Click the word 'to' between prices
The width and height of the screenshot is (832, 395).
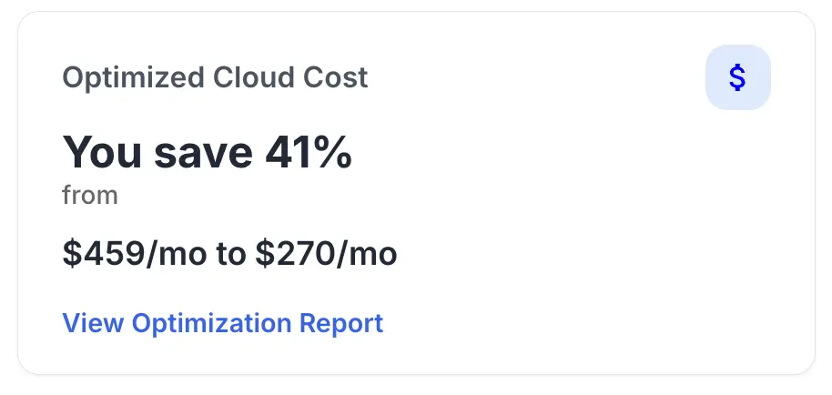(231, 253)
